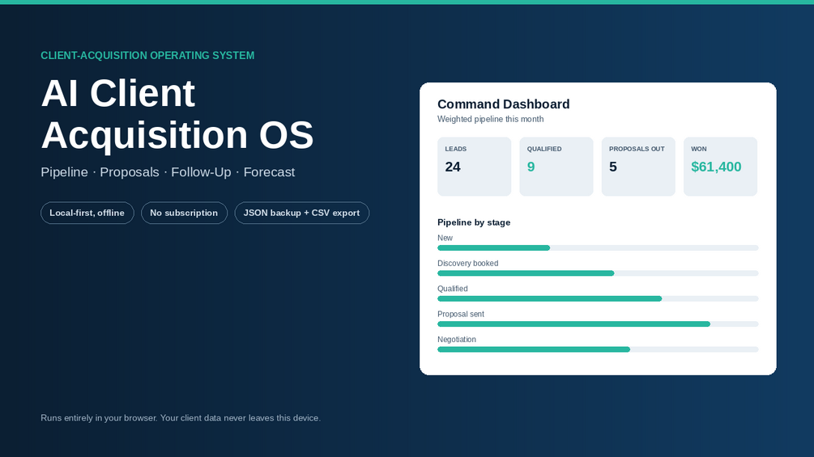Click the 'Local-first, offline' pill

coord(87,213)
